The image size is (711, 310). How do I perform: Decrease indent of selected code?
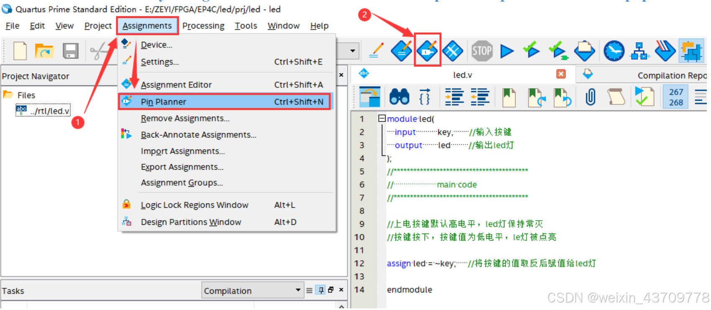[480, 97]
